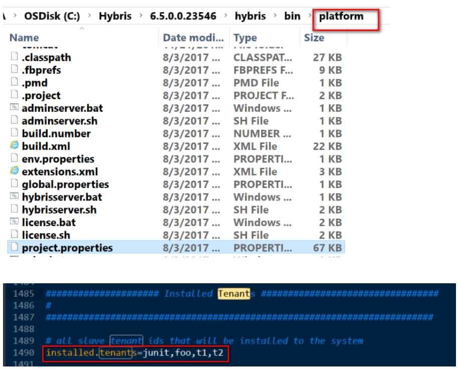Go to the Hybris folder breadcrumb
The width and height of the screenshot is (461, 373).
click(x=116, y=16)
